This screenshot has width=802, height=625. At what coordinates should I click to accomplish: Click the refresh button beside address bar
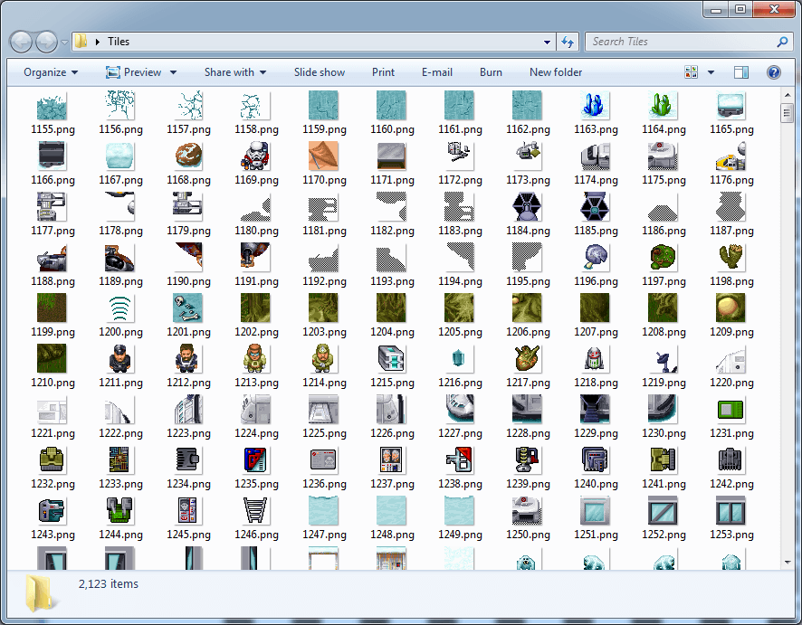(568, 42)
